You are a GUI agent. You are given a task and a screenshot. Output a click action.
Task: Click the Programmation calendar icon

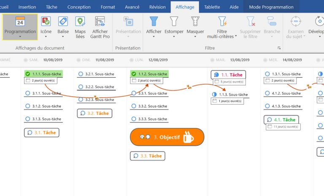point(20,22)
